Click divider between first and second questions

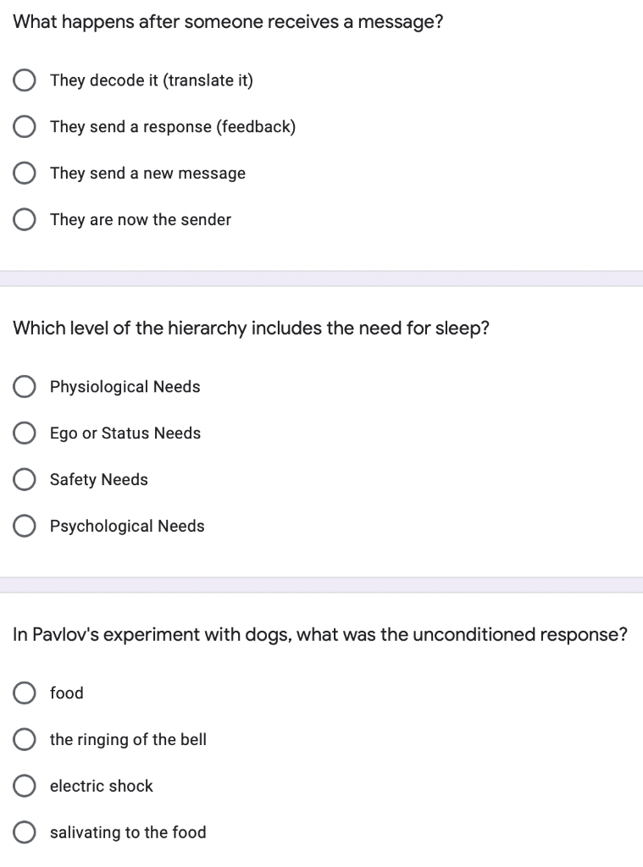pos(321,279)
